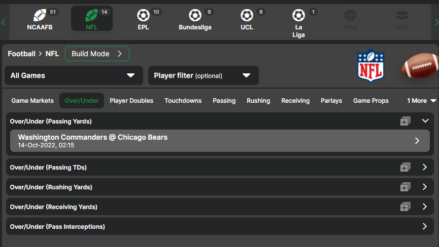Collapse the Over/Under (Passing Yards) section
This screenshot has height=247, width=439.
425,121
